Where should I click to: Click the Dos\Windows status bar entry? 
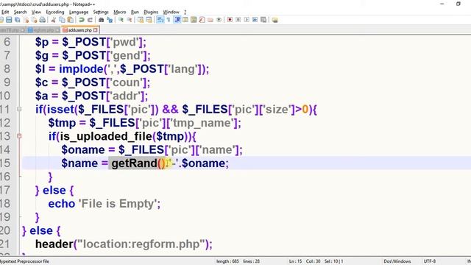coord(397,261)
